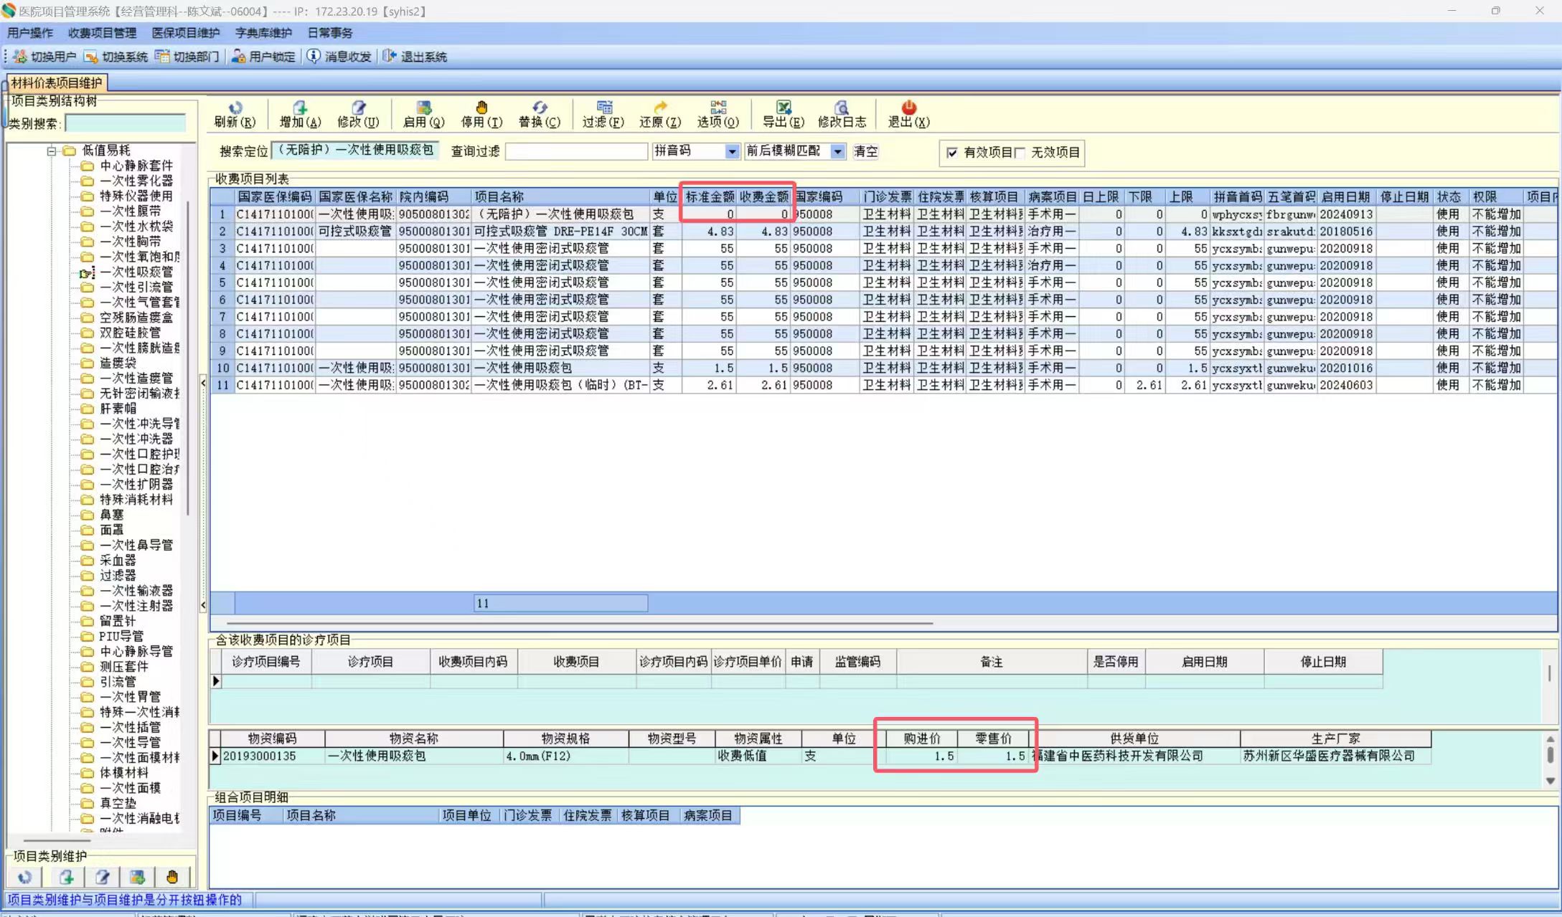Open the 前后模糊匹配 dropdown arrow
The height and width of the screenshot is (917, 1562).
click(x=837, y=151)
